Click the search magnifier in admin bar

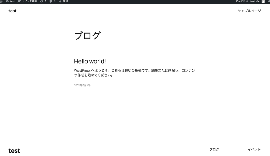pos(269,1)
